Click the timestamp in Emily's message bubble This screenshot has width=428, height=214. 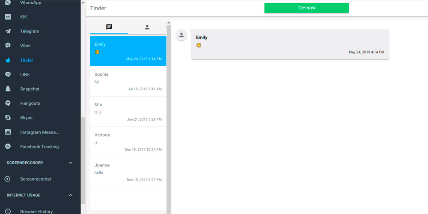(x=366, y=52)
